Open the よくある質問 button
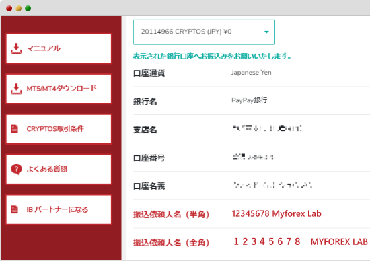Screen dimensions: 370x261 click(x=59, y=170)
